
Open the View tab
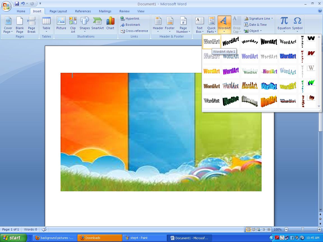coord(141,11)
